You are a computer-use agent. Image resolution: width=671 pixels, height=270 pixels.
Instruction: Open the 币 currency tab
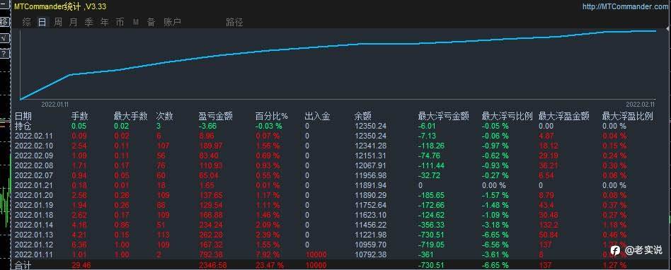click(120, 22)
